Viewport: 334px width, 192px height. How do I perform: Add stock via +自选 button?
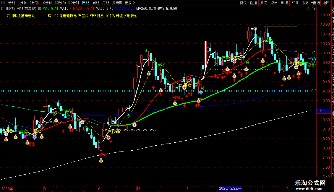pyautogui.click(x=315, y=3)
